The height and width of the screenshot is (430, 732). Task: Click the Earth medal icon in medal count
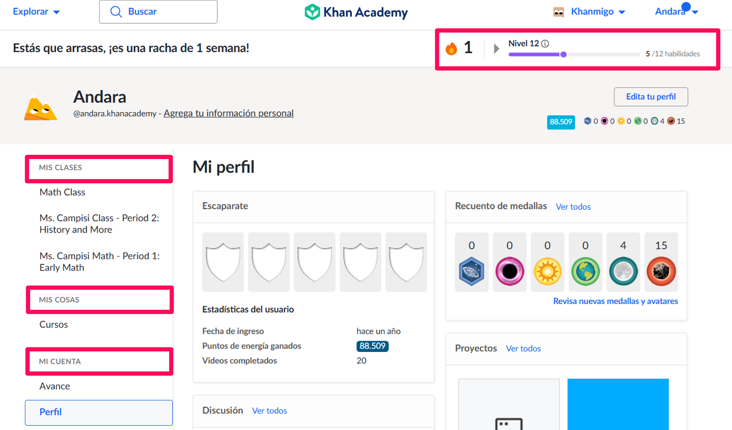tap(585, 271)
